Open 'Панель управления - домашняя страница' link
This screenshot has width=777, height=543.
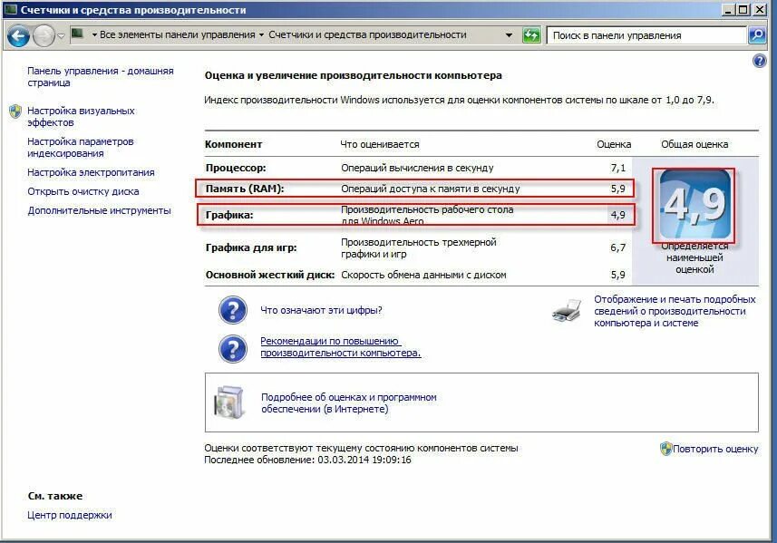[100, 77]
